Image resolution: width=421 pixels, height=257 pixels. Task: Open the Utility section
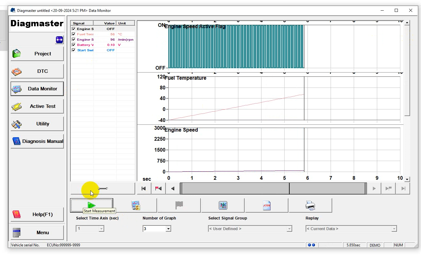pyautogui.click(x=37, y=124)
